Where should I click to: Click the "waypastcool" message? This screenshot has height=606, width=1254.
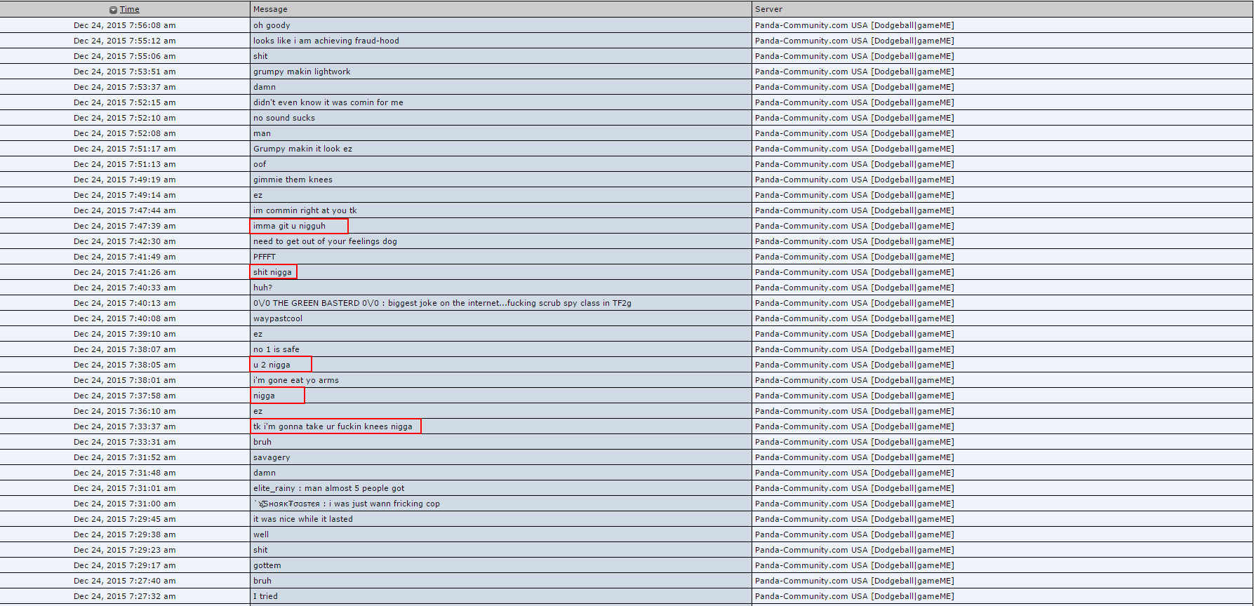[278, 318]
